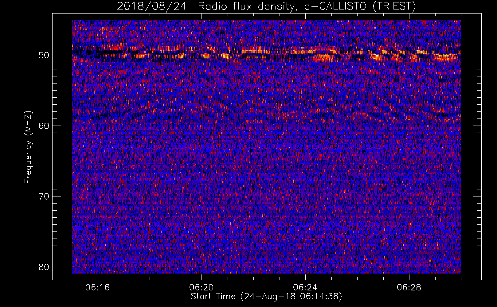Screen dimensions: 497x307
Task: Click the 06:28 time tick label
Action: click(409, 288)
